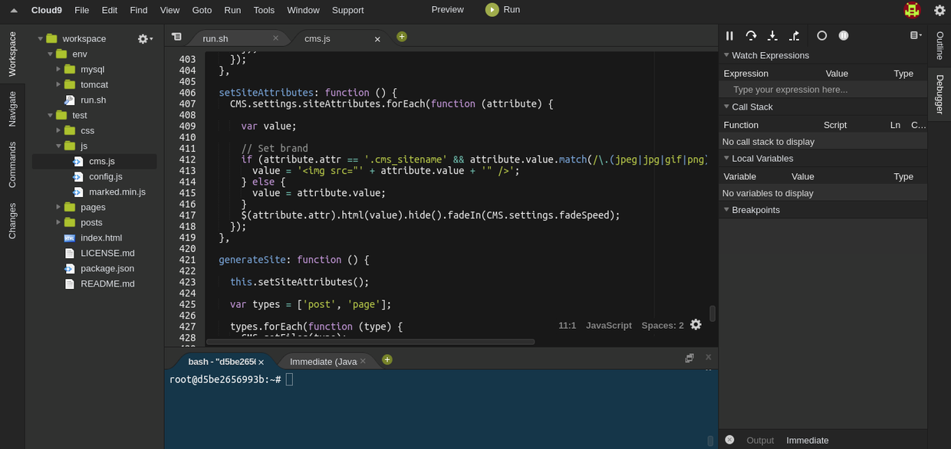The image size is (951, 449).
Task: Click the editor horizontal scrollbar
Action: (370, 342)
